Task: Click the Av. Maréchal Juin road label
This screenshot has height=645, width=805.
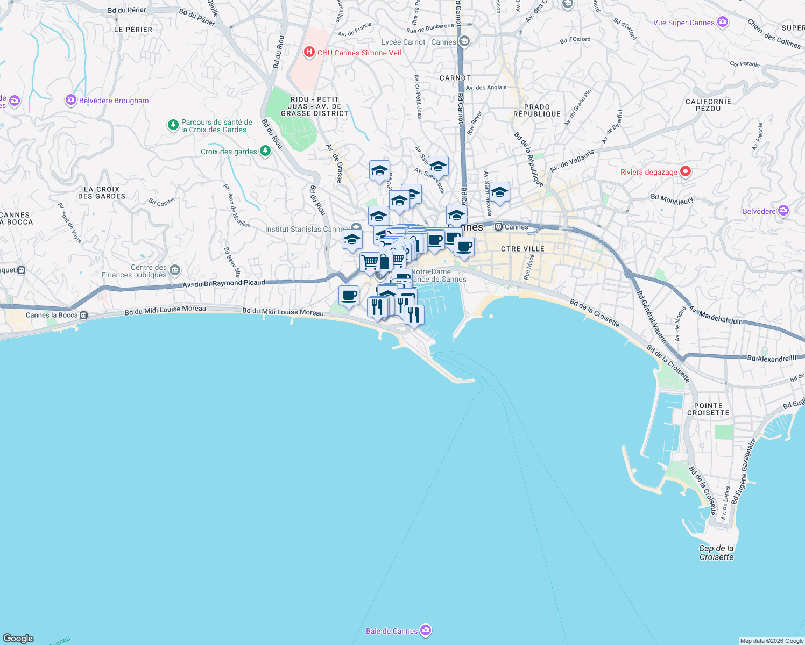Action: click(x=716, y=315)
